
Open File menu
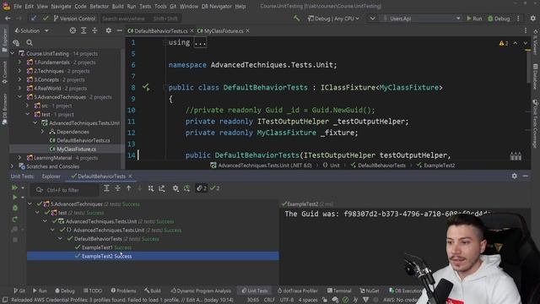coord(18,6)
